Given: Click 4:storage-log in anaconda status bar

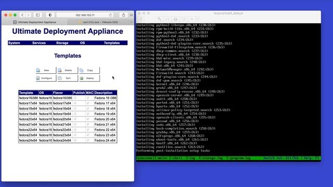Looking at the screenshot, I should pyautogui.click(x=210, y=158).
